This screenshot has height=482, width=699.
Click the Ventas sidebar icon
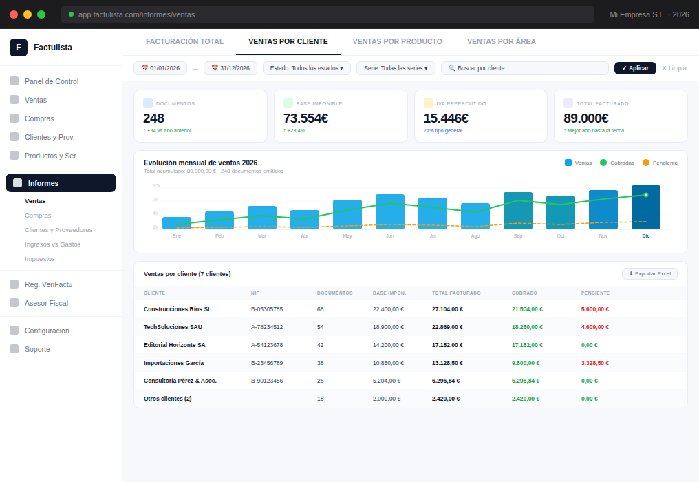[x=14, y=100]
